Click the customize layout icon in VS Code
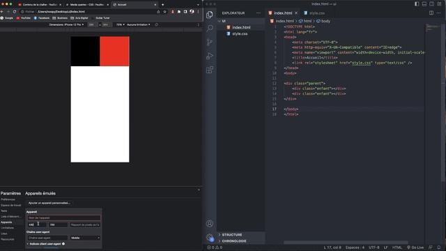This screenshot has height=251, width=446. pyautogui.click(x=439, y=4)
